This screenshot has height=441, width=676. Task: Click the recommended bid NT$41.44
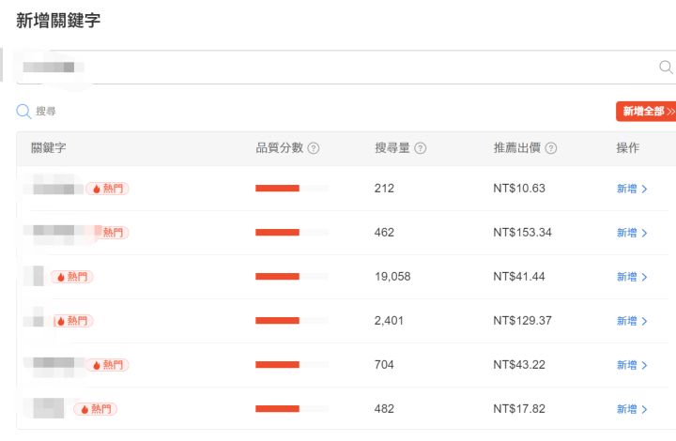[x=519, y=277]
